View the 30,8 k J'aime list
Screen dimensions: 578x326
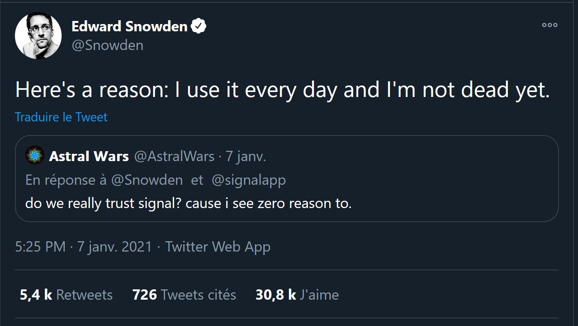[297, 295]
